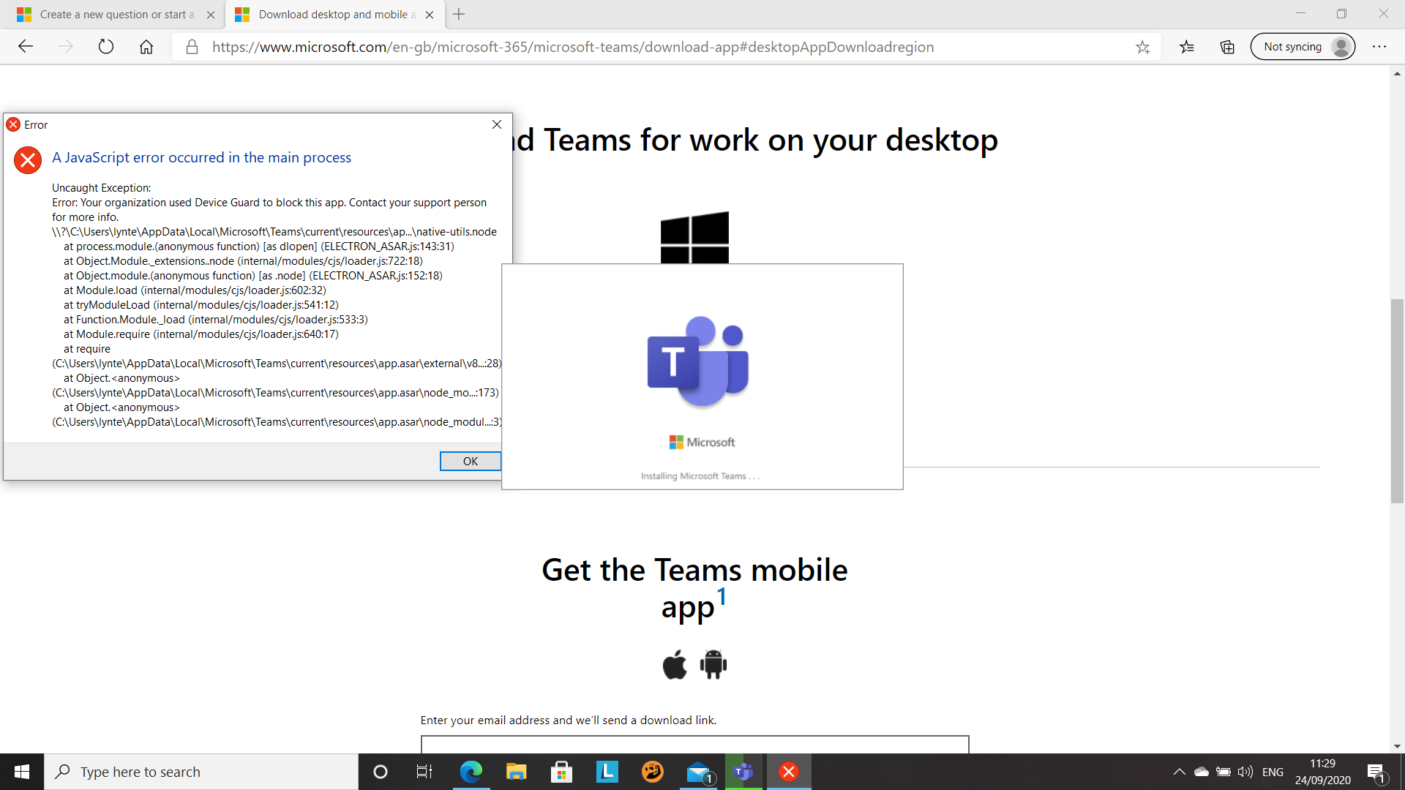The height and width of the screenshot is (790, 1405).
Task: Open a new browser tab
Action: 459,15
